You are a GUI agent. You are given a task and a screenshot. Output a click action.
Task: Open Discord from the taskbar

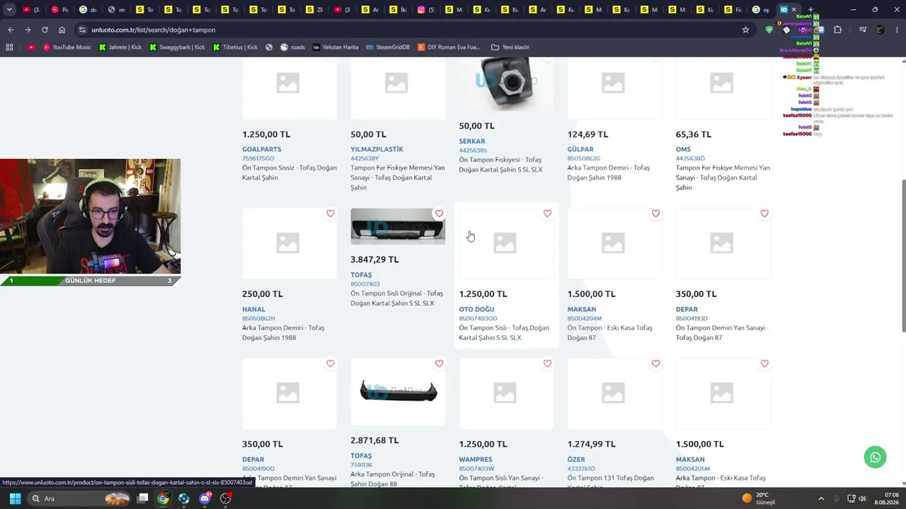coord(205,498)
